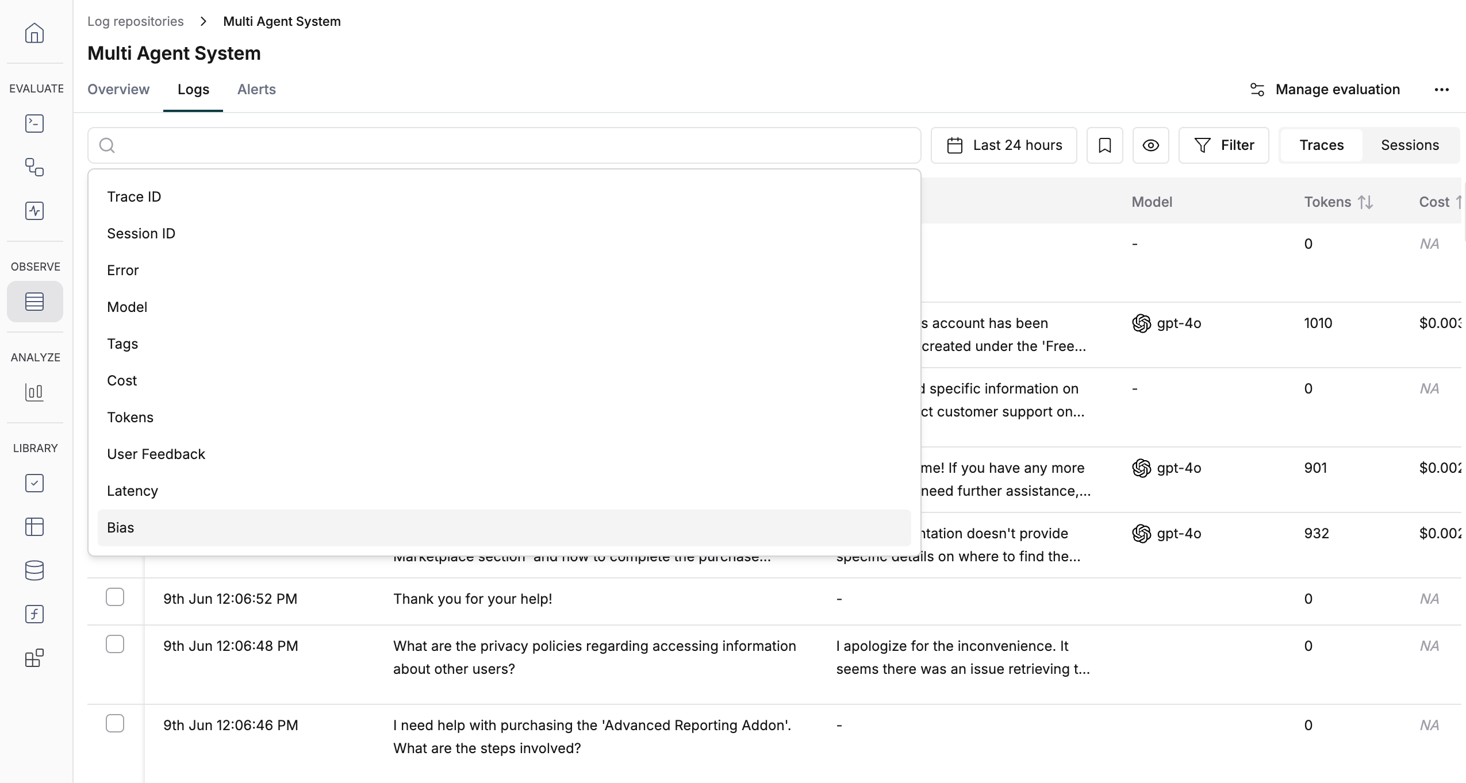The height and width of the screenshot is (783, 1466).
Task: Open the logs icon under Observe
Action: pyautogui.click(x=34, y=302)
